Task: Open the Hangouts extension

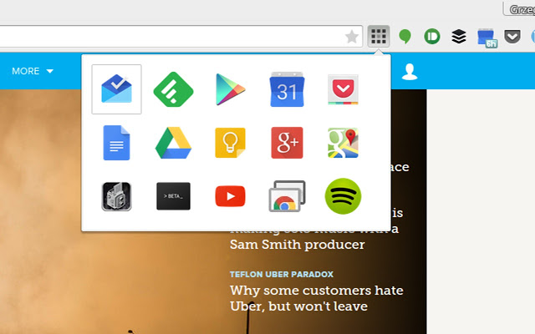Action: (405, 36)
